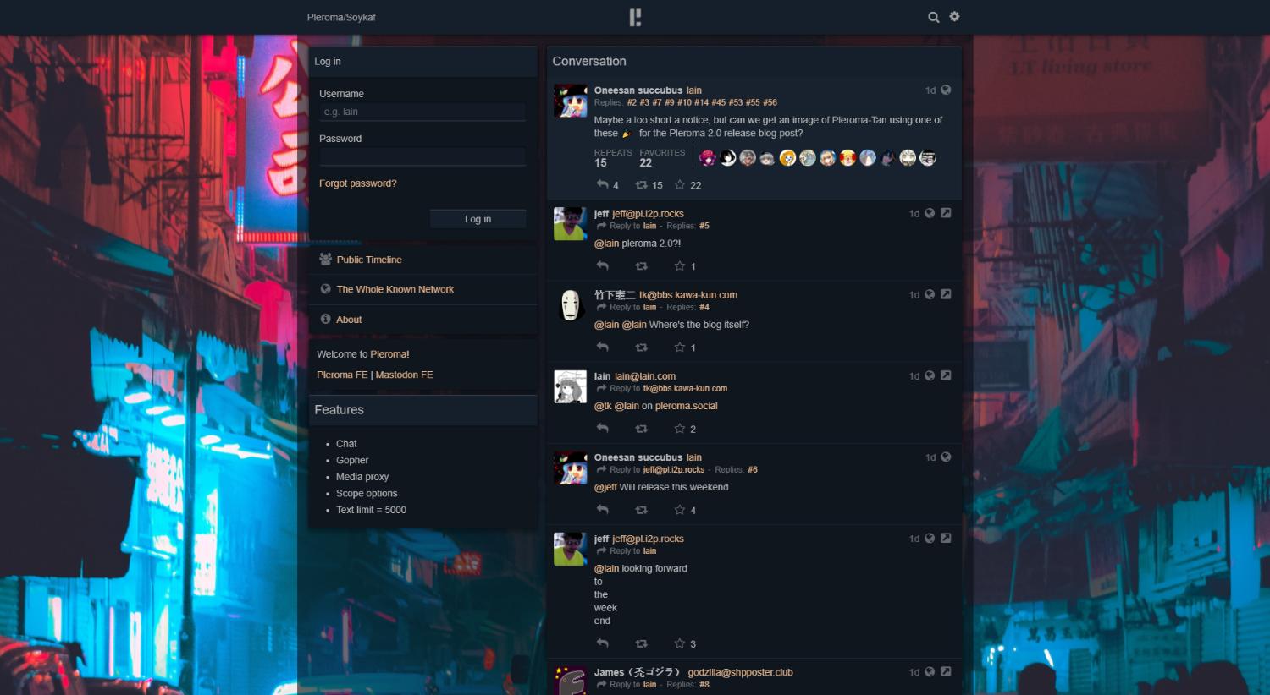This screenshot has width=1270, height=695.
Task: Click the "Scope options" feature entry
Action: [x=367, y=493]
